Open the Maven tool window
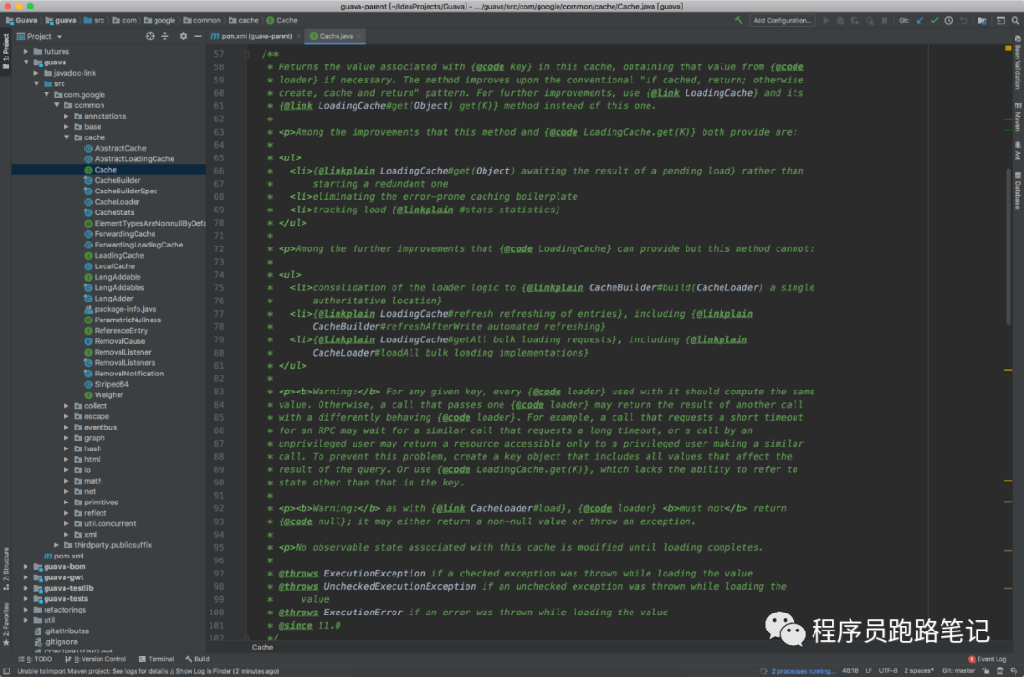 (x=1017, y=117)
